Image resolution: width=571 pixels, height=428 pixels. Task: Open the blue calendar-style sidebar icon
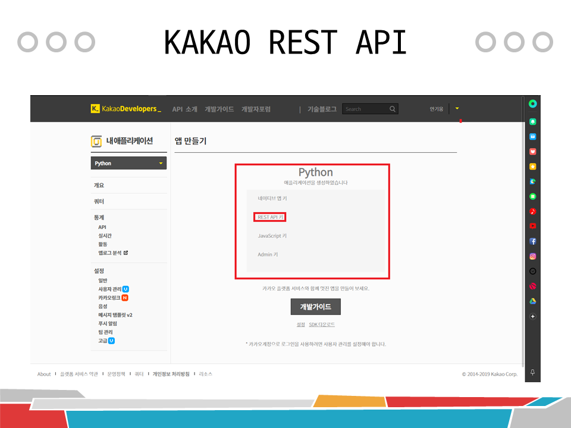point(532,137)
